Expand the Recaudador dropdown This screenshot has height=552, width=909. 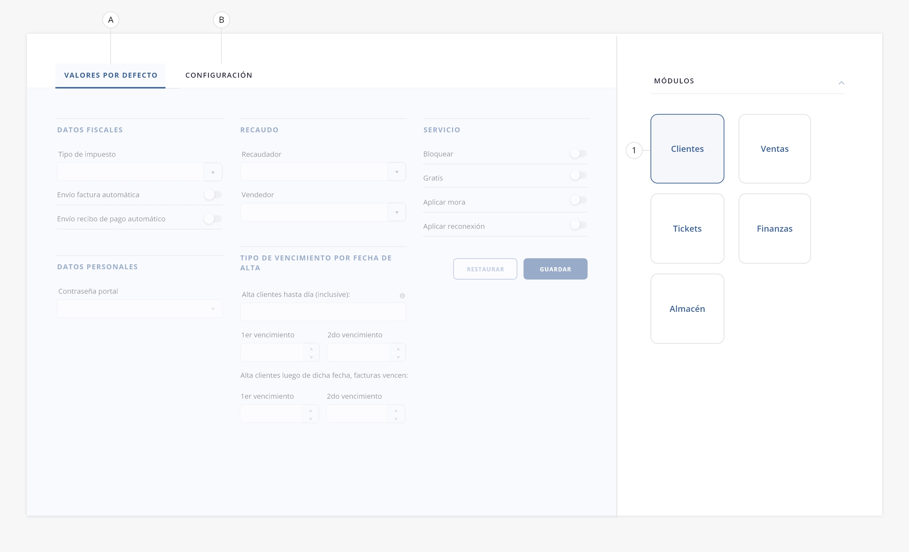pos(397,172)
